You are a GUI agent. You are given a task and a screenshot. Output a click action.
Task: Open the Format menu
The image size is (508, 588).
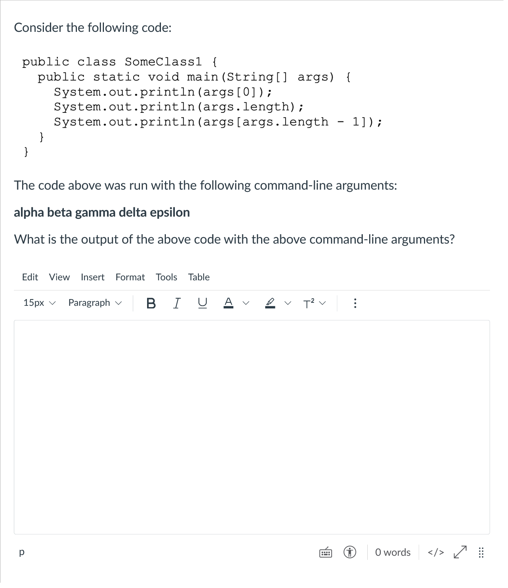coord(130,277)
